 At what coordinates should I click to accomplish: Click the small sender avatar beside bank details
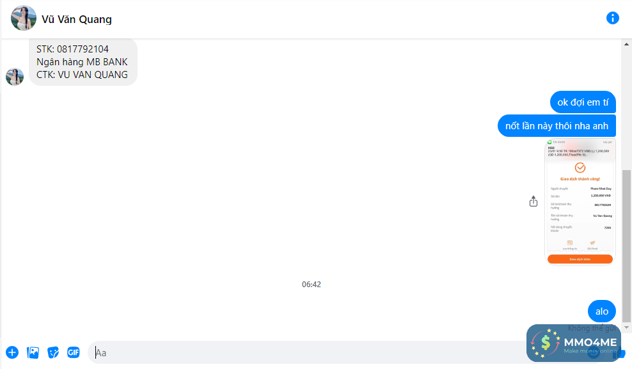(15, 77)
